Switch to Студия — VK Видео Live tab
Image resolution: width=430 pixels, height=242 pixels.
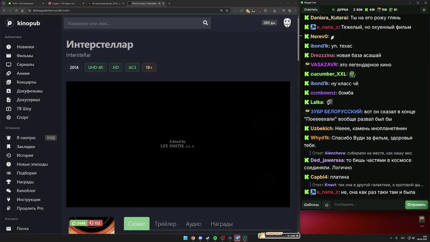66,3
